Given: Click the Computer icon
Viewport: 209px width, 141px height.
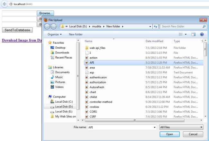Looking at the screenshot, I should pos(50,97).
